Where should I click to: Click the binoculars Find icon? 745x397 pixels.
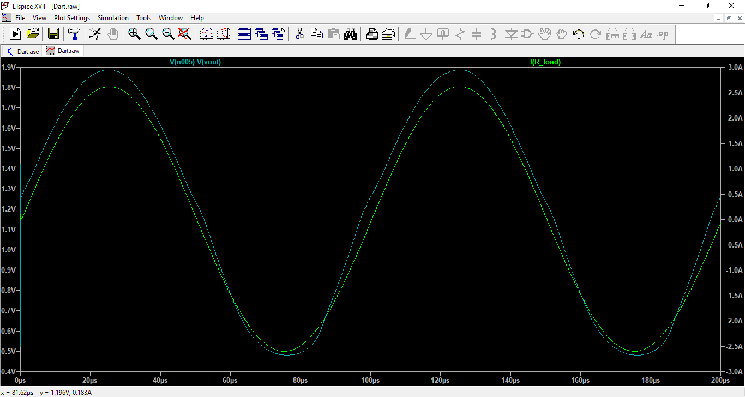(x=350, y=34)
